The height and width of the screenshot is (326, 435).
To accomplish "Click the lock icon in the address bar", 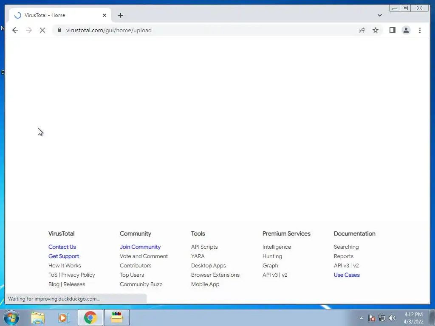I will (59, 30).
